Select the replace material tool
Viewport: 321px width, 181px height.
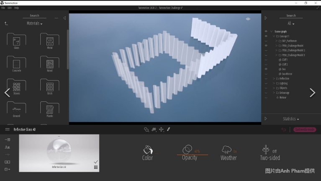click(x=154, y=129)
